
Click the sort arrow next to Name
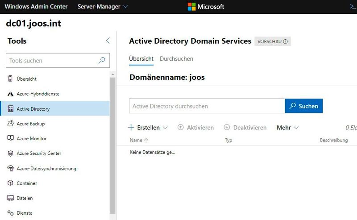click(x=146, y=140)
